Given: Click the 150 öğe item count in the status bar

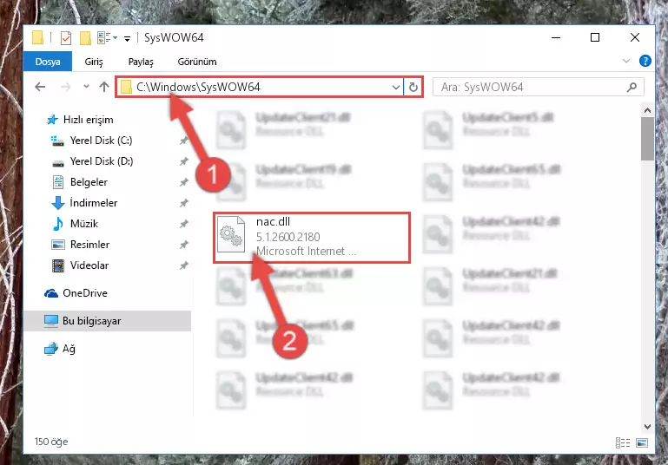Looking at the screenshot, I should pos(51,442).
